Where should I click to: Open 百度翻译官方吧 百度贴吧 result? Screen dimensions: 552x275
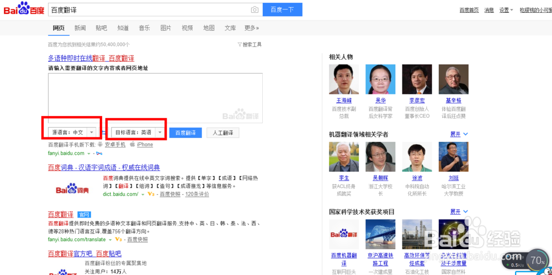coord(85,253)
